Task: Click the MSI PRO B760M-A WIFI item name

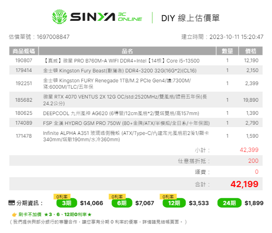Action: [x=121, y=61]
